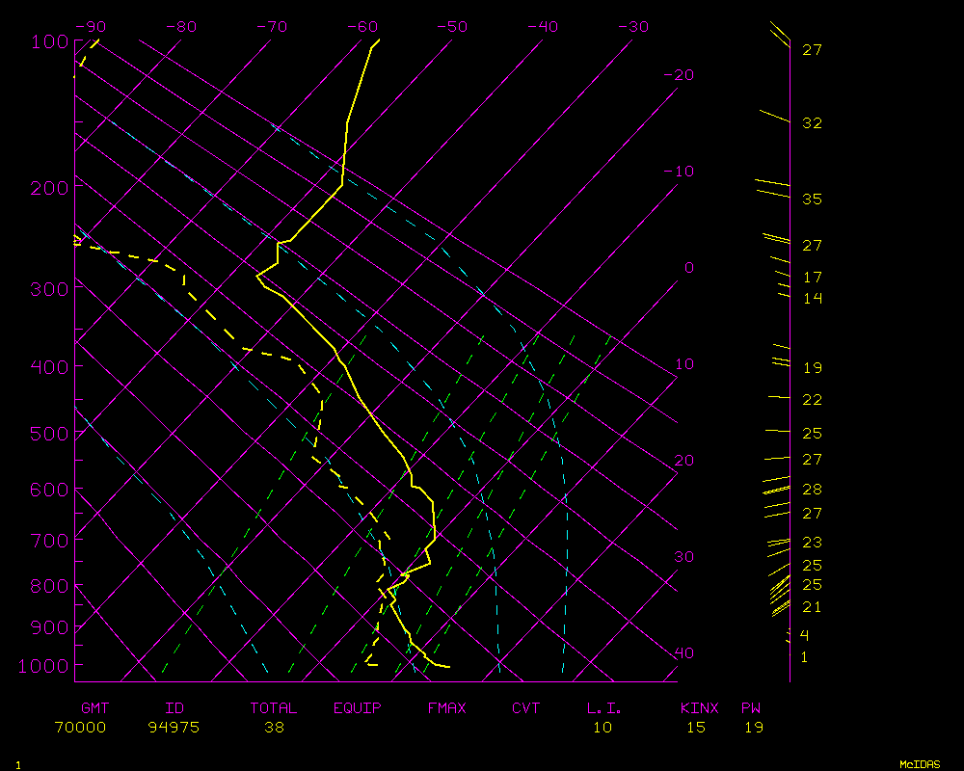
Task: Click the 40 isotherm label on right
Action: click(683, 653)
